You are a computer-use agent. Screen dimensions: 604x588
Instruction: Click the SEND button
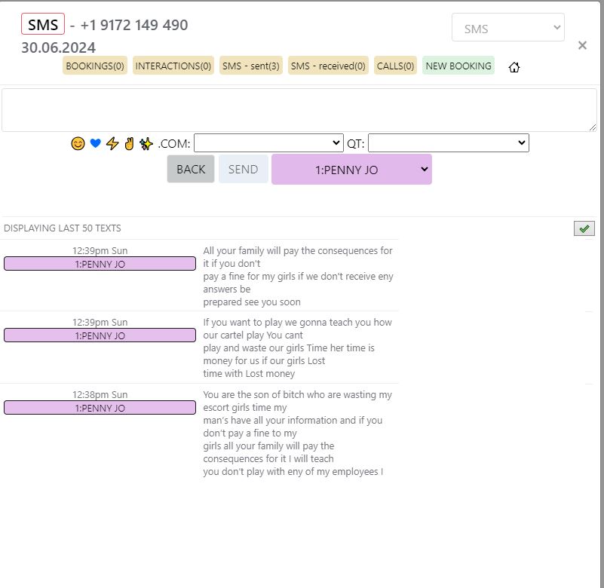(x=243, y=170)
